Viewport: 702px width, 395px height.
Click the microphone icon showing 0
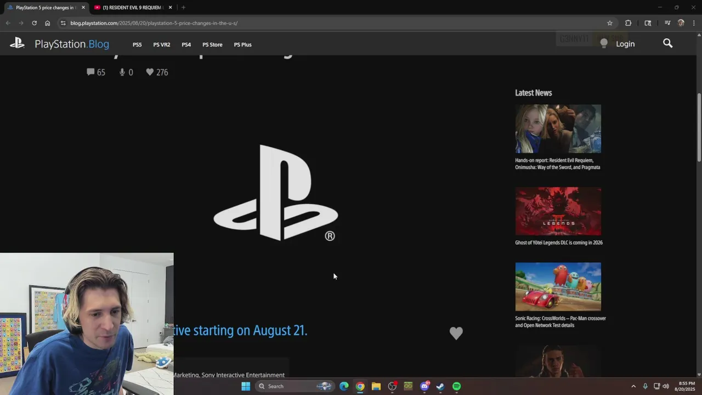[x=122, y=72]
